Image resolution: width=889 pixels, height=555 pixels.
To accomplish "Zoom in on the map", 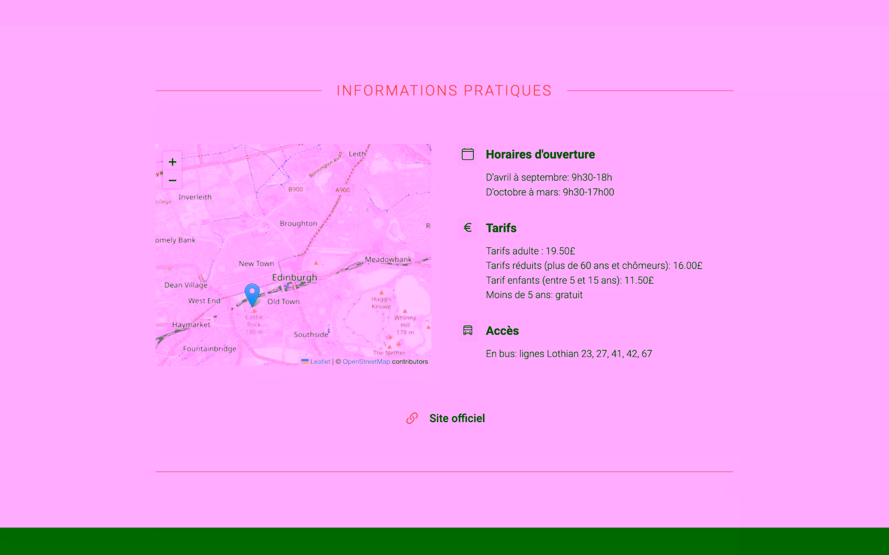I will (x=172, y=162).
